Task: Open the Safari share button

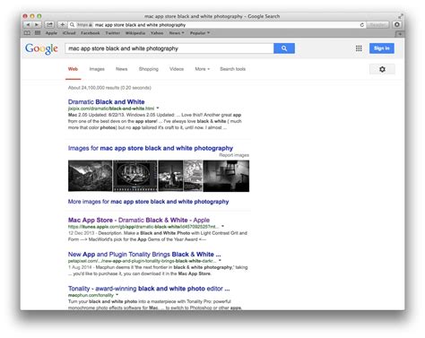Action: click(x=49, y=25)
